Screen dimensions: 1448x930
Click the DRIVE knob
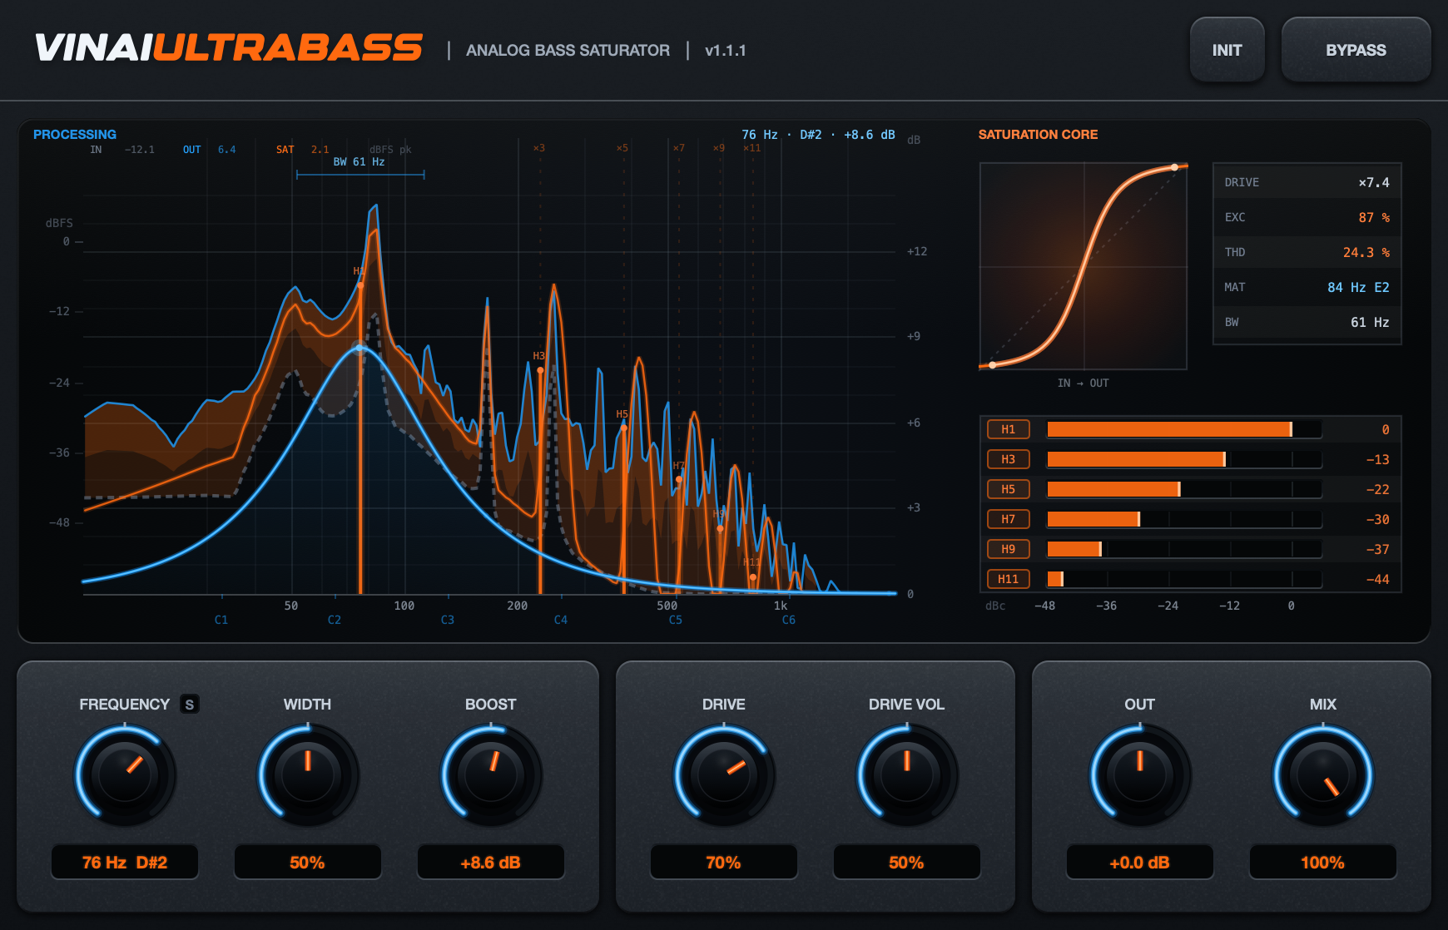point(724,774)
